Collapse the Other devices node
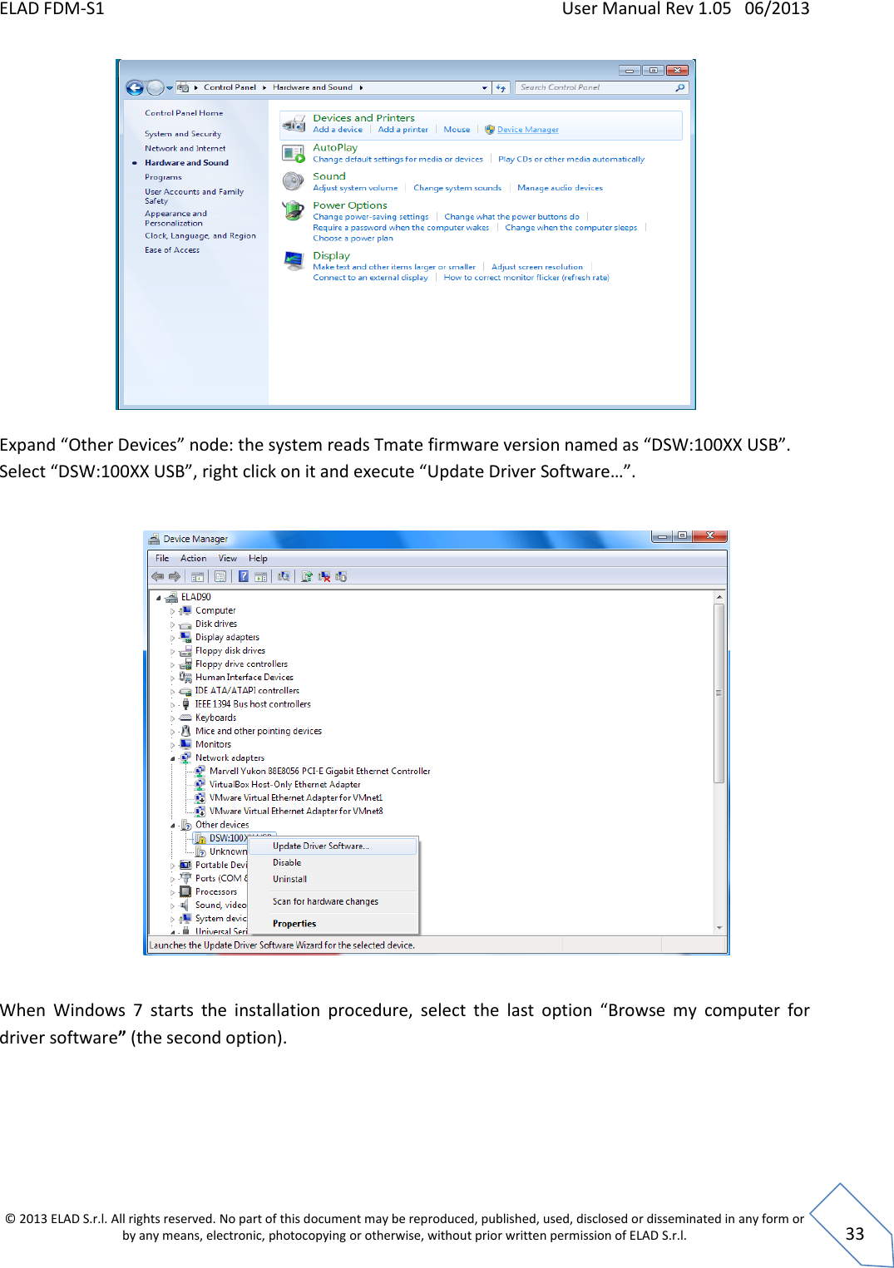This screenshot has height=1268, width=894. (x=173, y=826)
